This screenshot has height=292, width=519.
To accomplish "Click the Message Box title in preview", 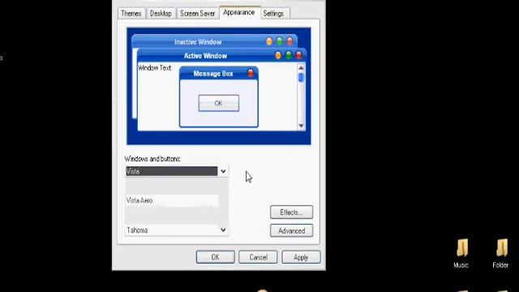I will point(213,74).
